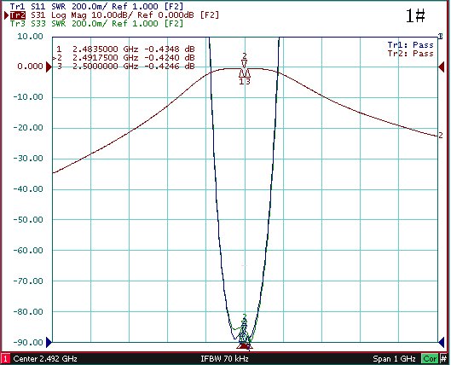
Task: Select marker 1 below the S31 trace
Action: click(x=241, y=77)
